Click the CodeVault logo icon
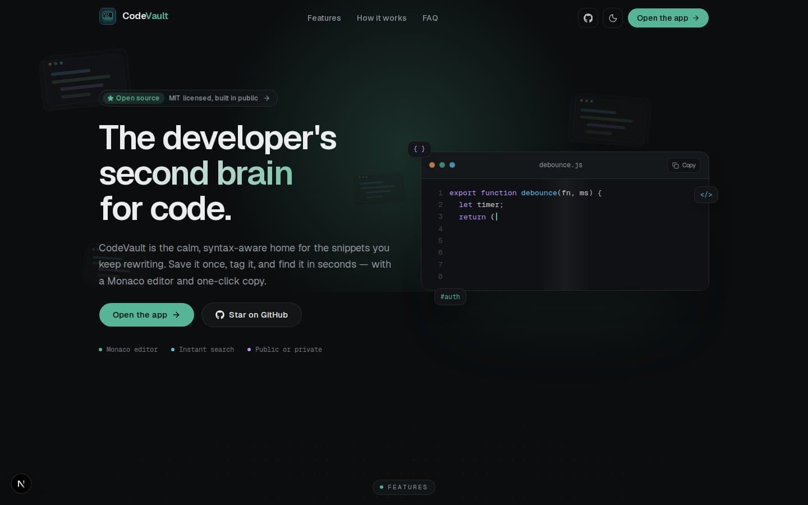Screen dimensions: 808x505 [x=108, y=16]
